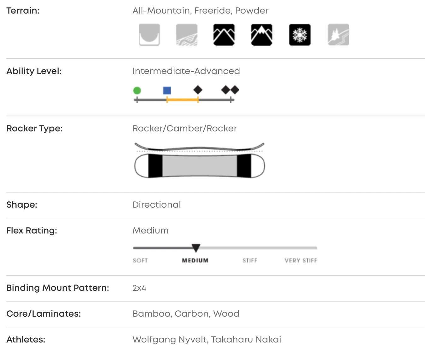Click the snowflake powder terrain icon
The width and height of the screenshot is (425, 351).
(x=300, y=35)
